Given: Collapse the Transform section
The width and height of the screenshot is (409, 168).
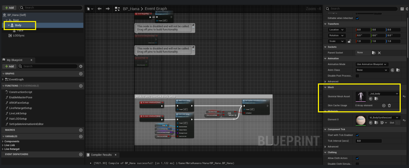Looking at the screenshot, I should (x=325, y=24).
